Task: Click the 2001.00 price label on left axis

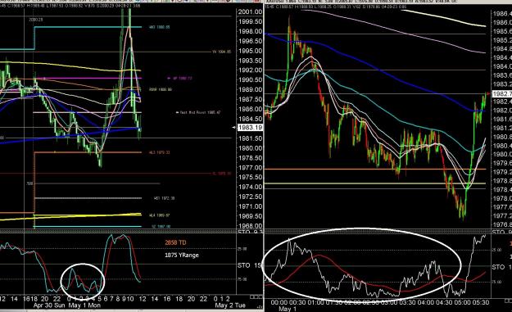Action: (x=250, y=11)
